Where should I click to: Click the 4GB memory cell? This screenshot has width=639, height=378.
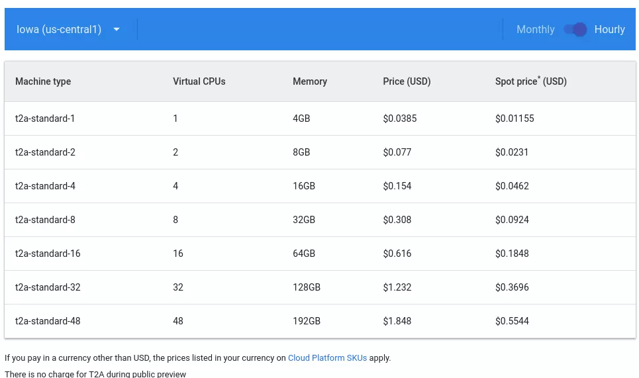(301, 118)
